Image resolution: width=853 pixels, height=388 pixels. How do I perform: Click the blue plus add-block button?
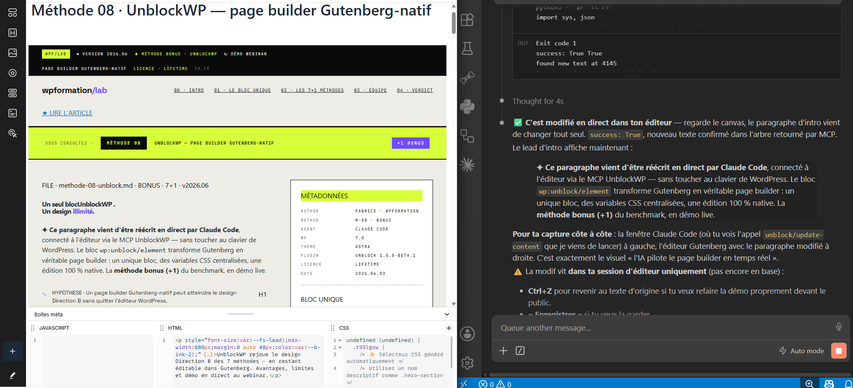click(13, 351)
